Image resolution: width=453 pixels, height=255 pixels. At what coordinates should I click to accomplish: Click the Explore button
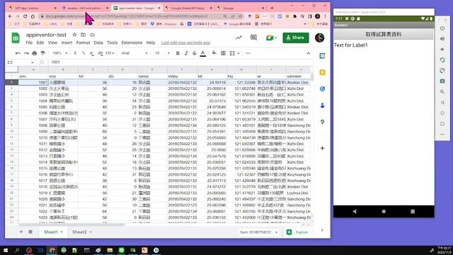tap(297, 232)
